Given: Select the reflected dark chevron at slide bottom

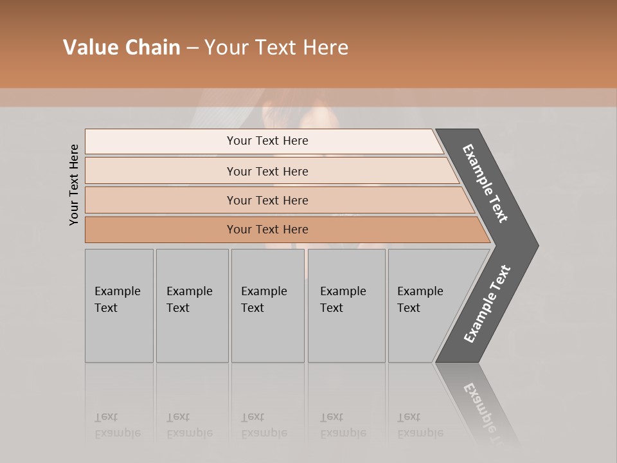Looking at the screenshot, I should click(x=481, y=405).
